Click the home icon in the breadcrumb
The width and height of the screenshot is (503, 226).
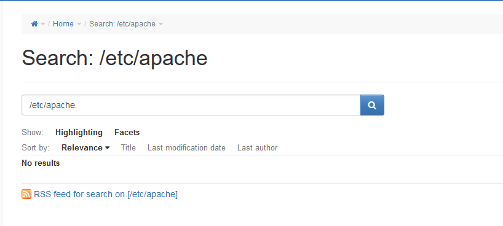pos(34,24)
